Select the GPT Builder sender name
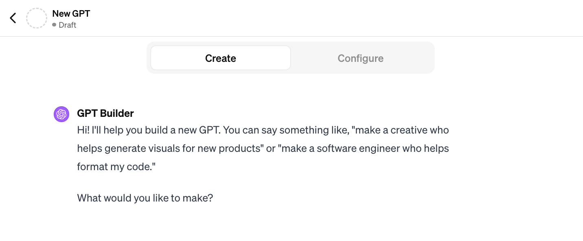Viewport: 583px width, 241px height. 105,113
